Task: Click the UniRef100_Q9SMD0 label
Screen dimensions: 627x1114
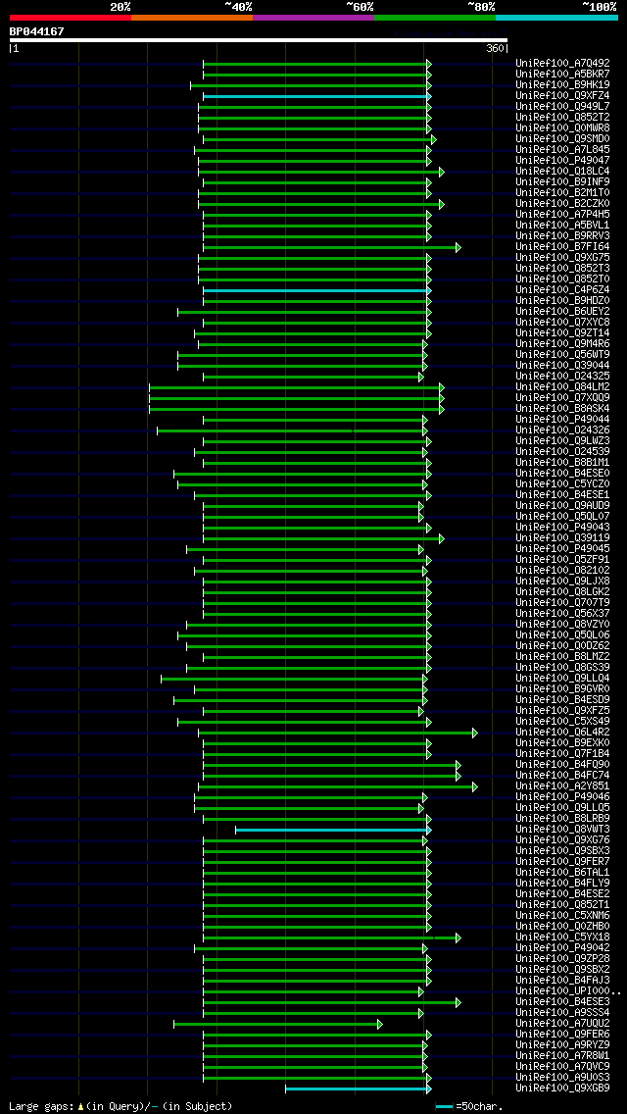Action: 562,138
